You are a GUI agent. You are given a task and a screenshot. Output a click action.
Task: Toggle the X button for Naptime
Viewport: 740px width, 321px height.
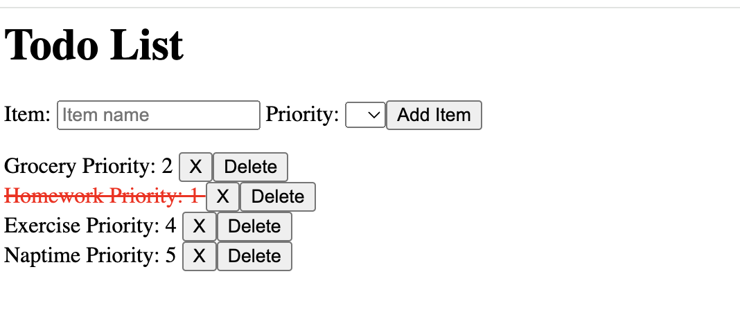(200, 256)
